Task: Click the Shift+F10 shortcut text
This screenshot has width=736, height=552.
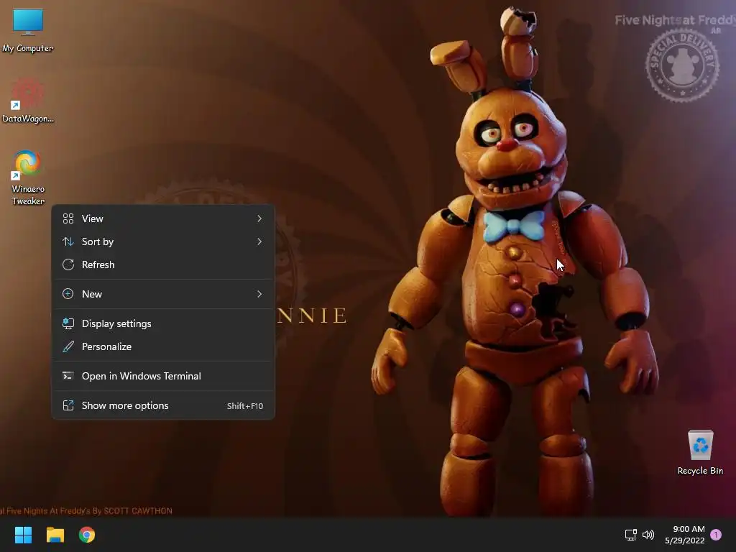Action: coord(245,407)
